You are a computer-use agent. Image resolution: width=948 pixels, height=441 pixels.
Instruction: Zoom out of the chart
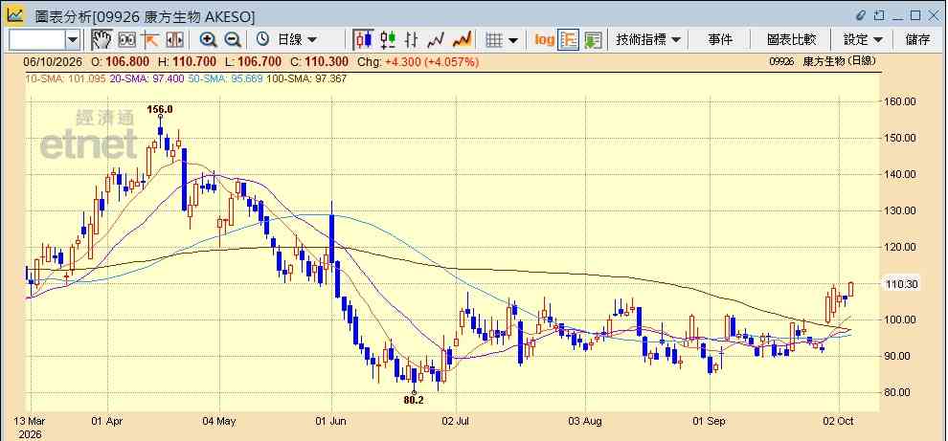[x=233, y=40]
